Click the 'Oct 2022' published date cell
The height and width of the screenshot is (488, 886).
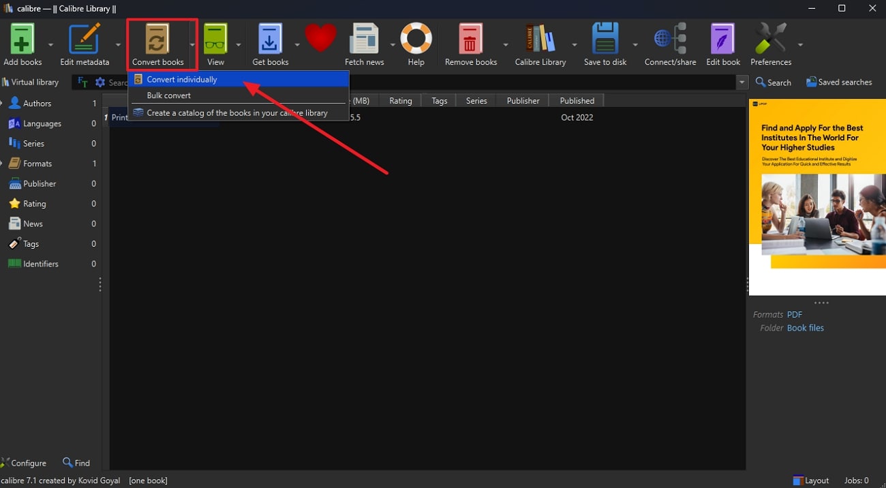577,117
